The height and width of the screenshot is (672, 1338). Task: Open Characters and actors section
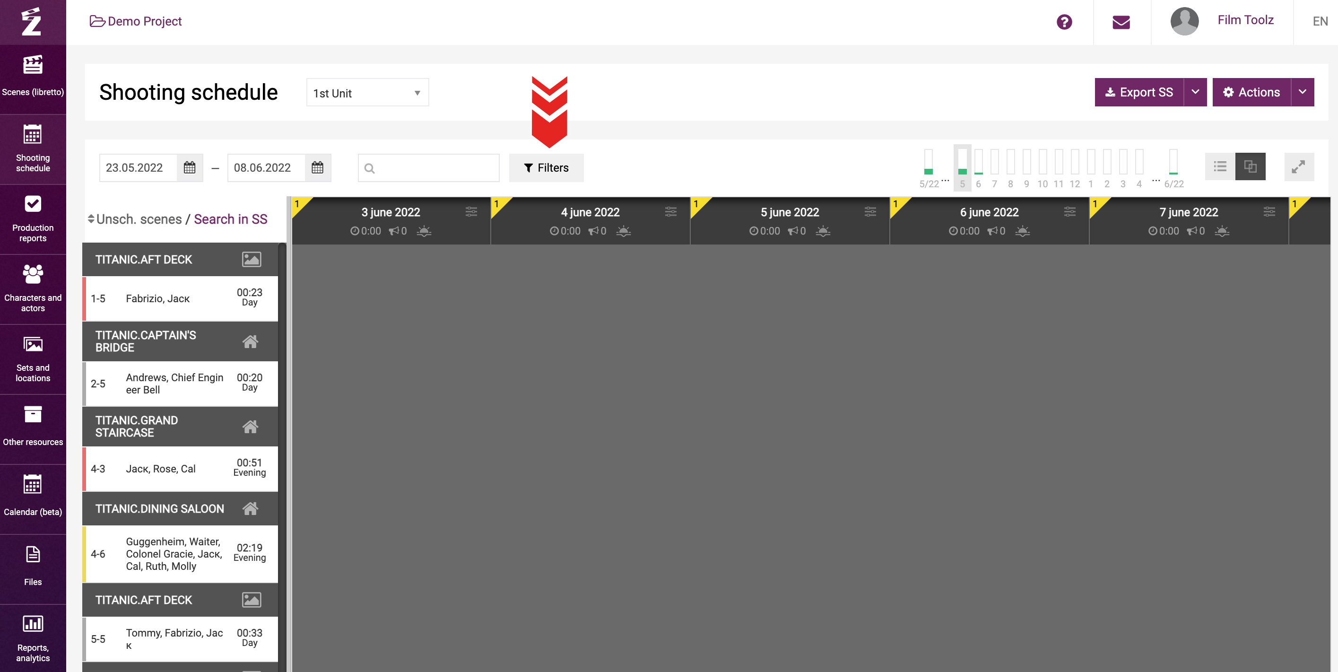(x=33, y=289)
